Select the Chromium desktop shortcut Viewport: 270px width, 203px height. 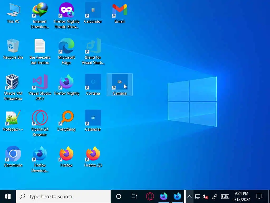[13, 157]
